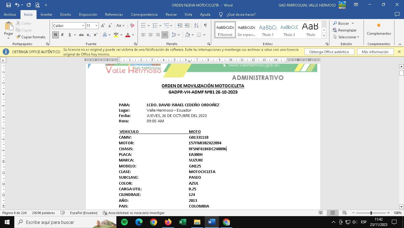This screenshot has height=228, width=404.
Task: Click the Save disk icon in title bar
Action: click(x=8, y=5)
